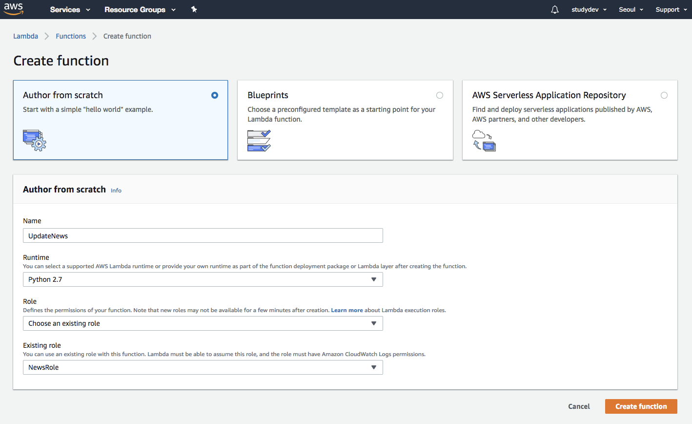The height and width of the screenshot is (424, 692).
Task: Click the AWS logo home icon
Action: point(14,9)
